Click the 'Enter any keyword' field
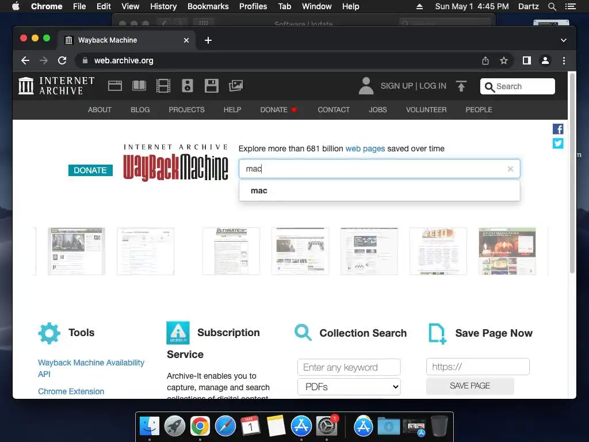This screenshot has width=589, height=442. point(349,367)
